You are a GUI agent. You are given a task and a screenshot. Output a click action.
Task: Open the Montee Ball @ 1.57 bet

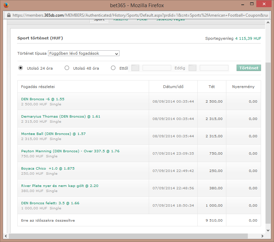coord(53,134)
